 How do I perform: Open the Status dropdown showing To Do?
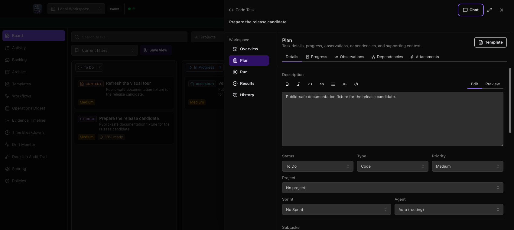(318, 166)
